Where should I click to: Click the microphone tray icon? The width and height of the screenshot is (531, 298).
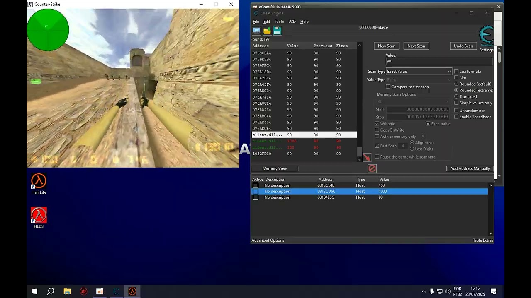(x=432, y=291)
